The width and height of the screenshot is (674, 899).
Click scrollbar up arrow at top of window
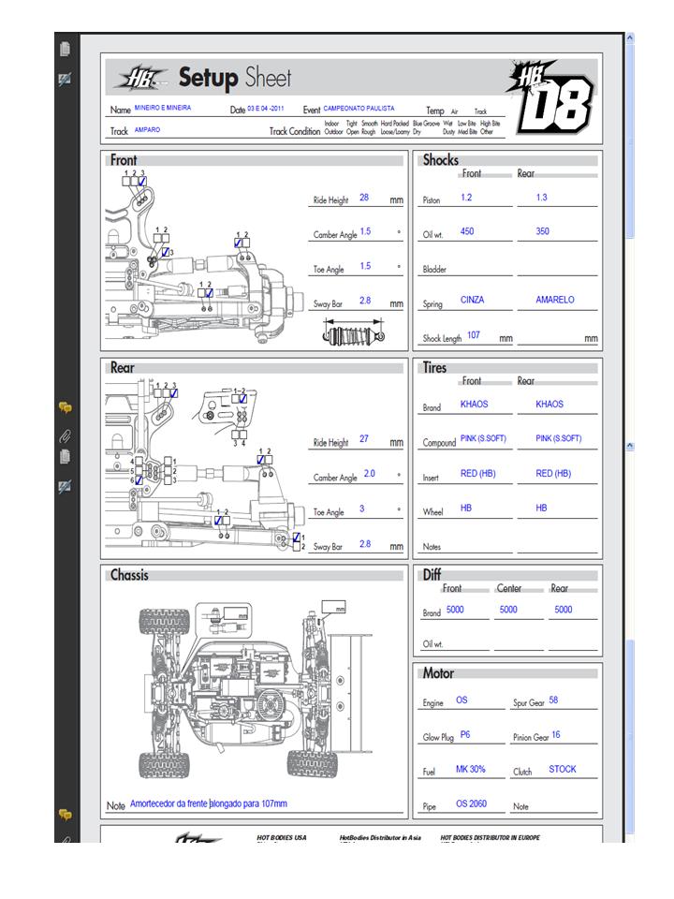pos(630,37)
